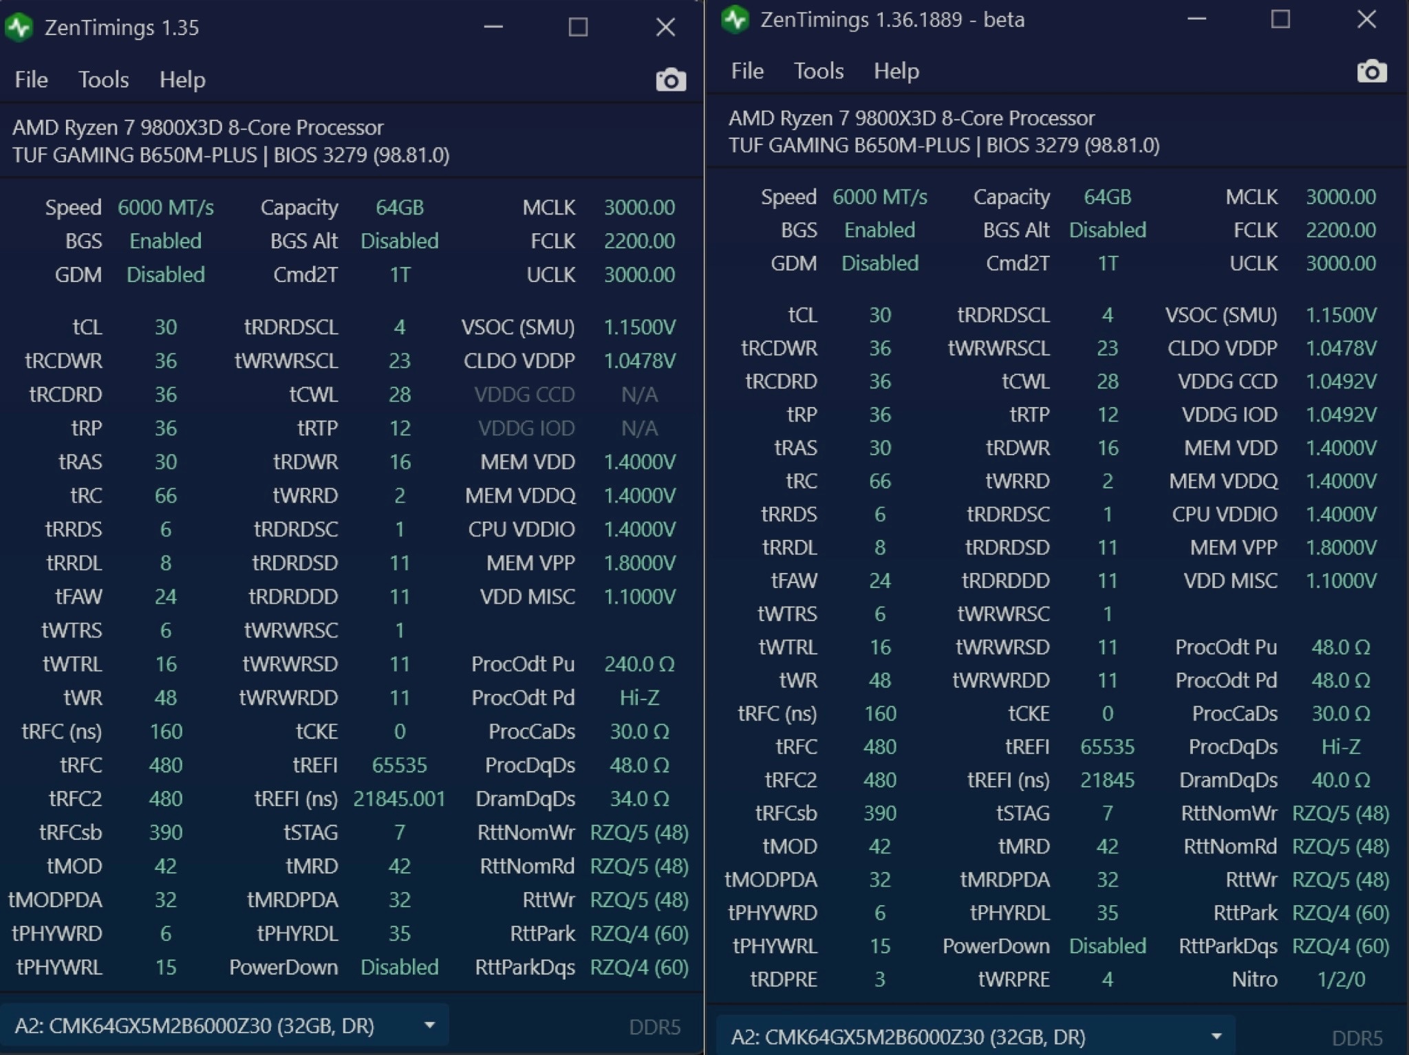Open File menu in ZenTimings 1.35
Viewport: 1409px width, 1055px height.
pyautogui.click(x=32, y=80)
